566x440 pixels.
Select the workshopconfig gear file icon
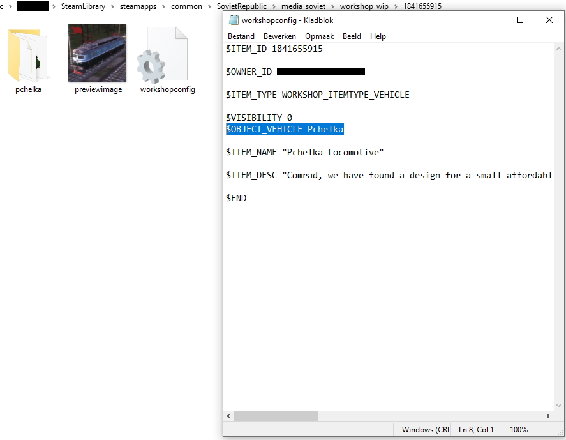click(162, 55)
